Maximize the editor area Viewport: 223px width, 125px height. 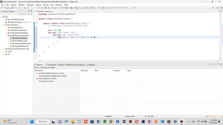point(221,11)
